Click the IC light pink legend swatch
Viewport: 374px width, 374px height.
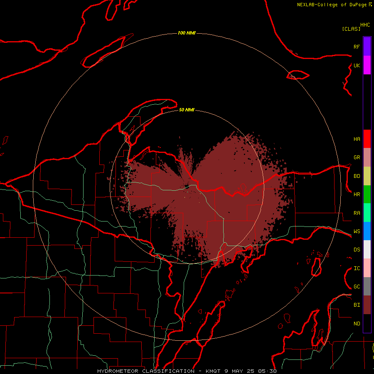coord(367,268)
